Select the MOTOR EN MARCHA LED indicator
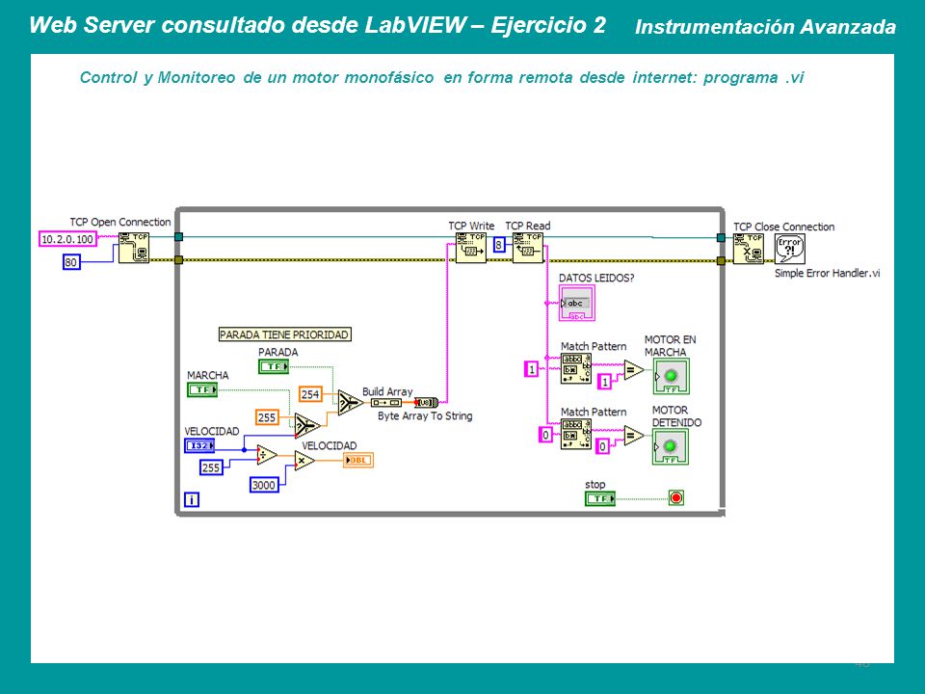The width and height of the screenshot is (925, 694). tap(671, 376)
